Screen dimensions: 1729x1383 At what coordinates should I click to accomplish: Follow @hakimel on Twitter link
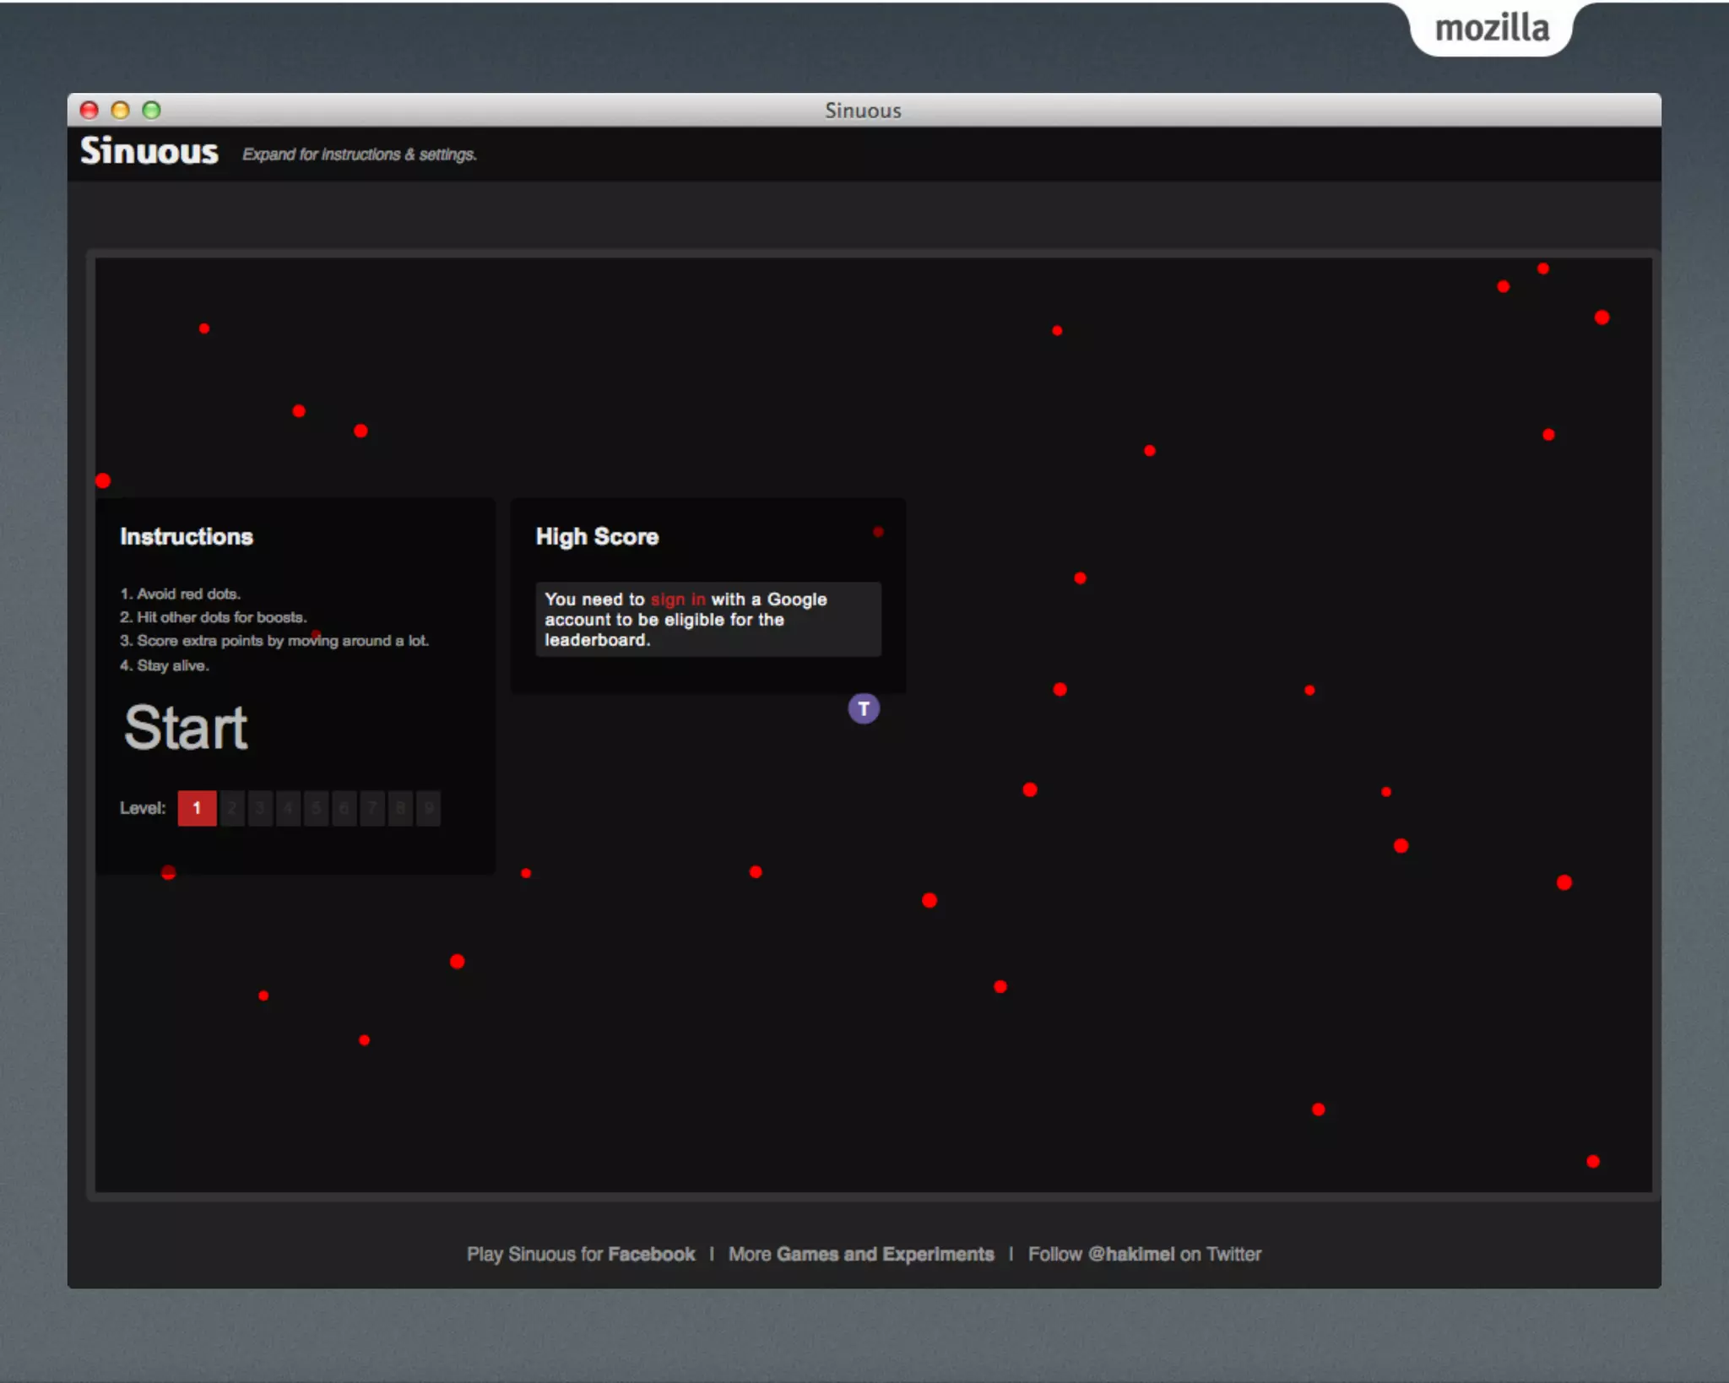[x=1144, y=1254]
